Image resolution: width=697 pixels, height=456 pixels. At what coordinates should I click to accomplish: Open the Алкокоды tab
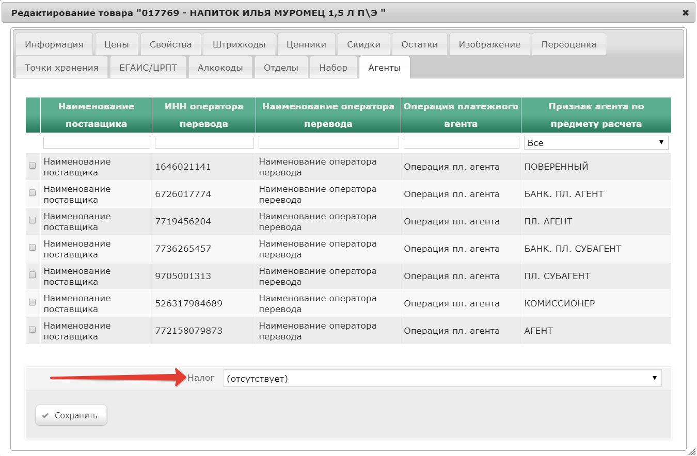220,68
